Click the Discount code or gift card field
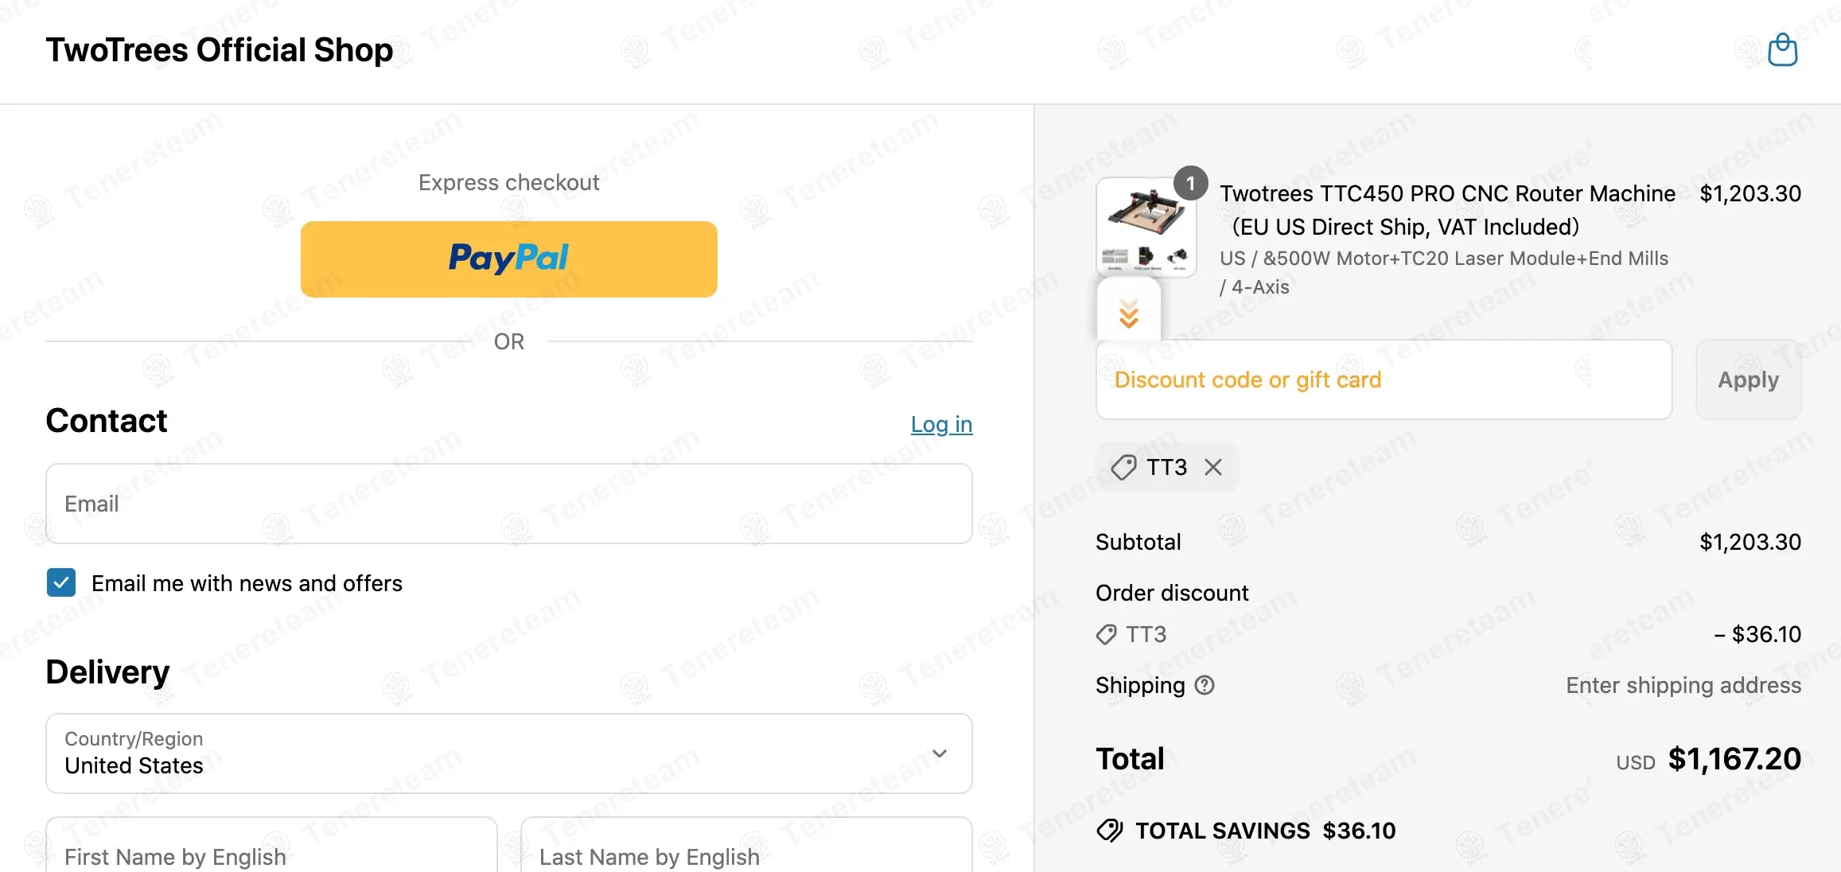Viewport: 1841px width, 872px height. click(x=1383, y=380)
